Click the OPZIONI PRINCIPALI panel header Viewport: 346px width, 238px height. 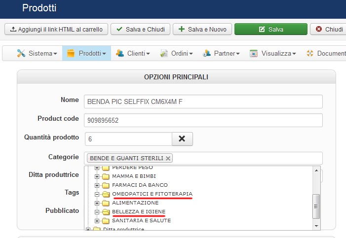click(176, 77)
